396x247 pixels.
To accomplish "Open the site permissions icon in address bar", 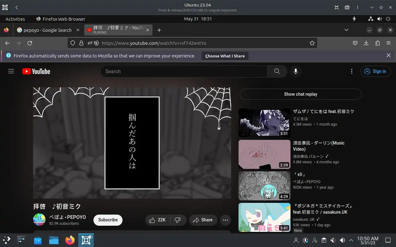I will 90,43.
